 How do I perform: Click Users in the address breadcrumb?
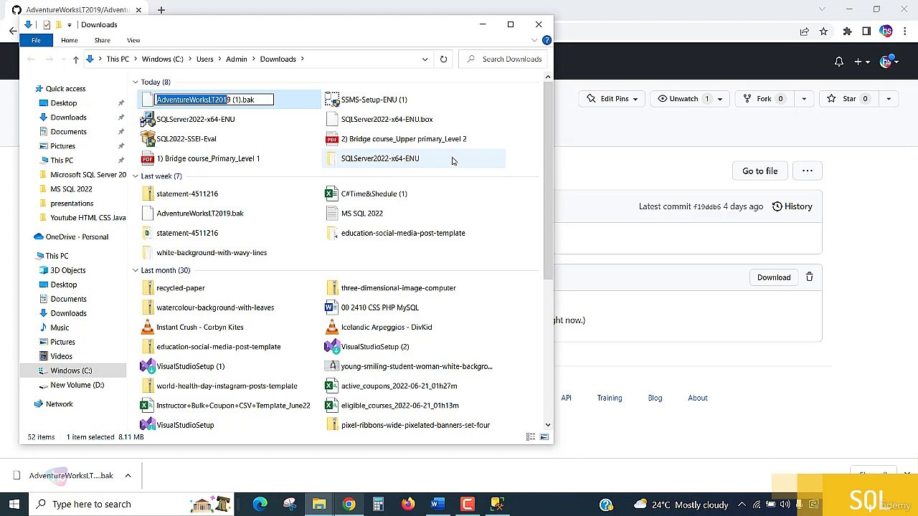pos(204,59)
